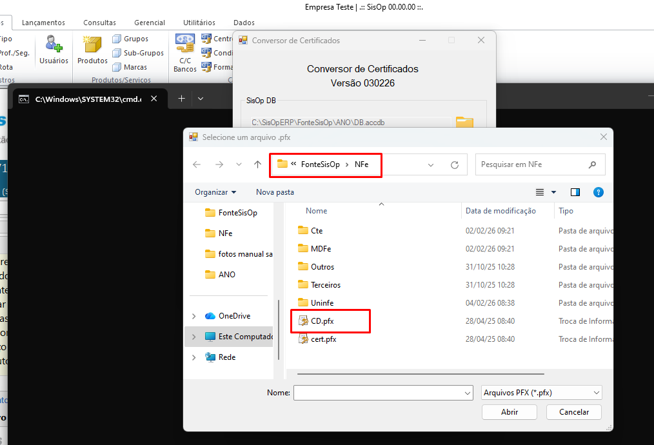The width and height of the screenshot is (654, 445).
Task: Open the view options dropdown arrow
Action: (553, 192)
